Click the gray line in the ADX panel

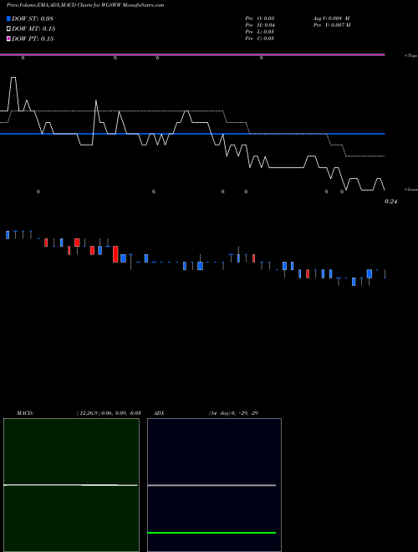212,485
